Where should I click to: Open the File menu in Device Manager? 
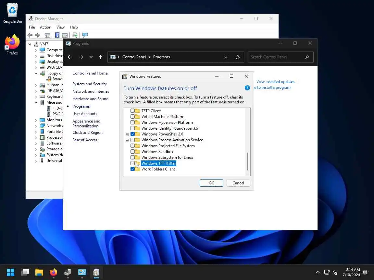[x=32, y=27]
